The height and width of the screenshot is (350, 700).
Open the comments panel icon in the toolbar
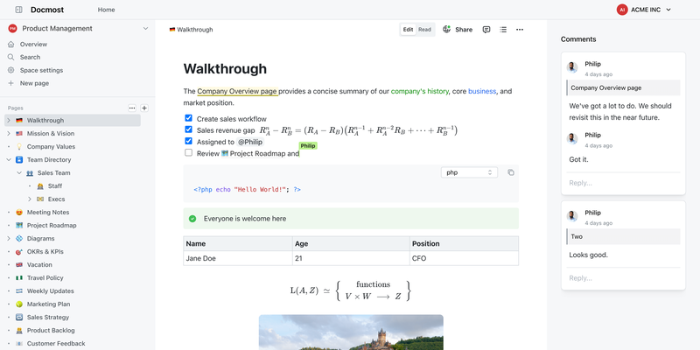(486, 30)
